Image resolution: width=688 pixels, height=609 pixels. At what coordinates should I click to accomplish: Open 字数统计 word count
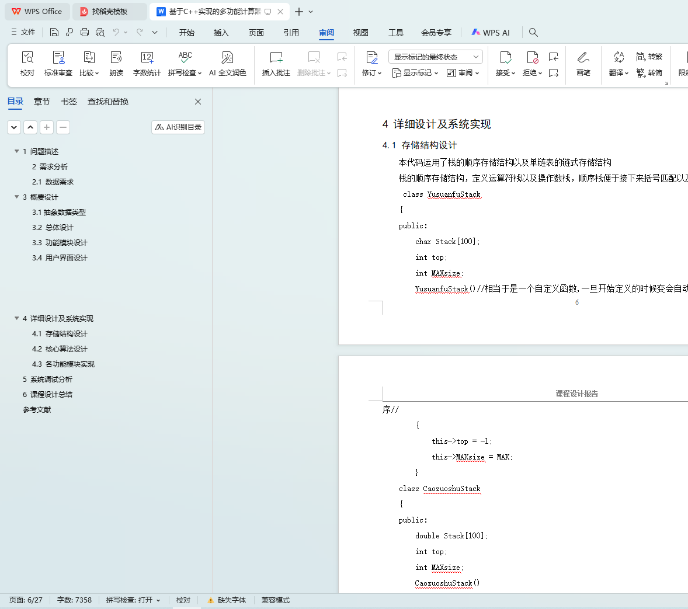point(147,64)
